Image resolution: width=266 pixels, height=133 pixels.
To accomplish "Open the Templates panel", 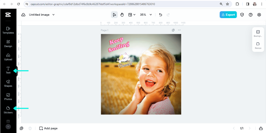I will click(x=8, y=30).
